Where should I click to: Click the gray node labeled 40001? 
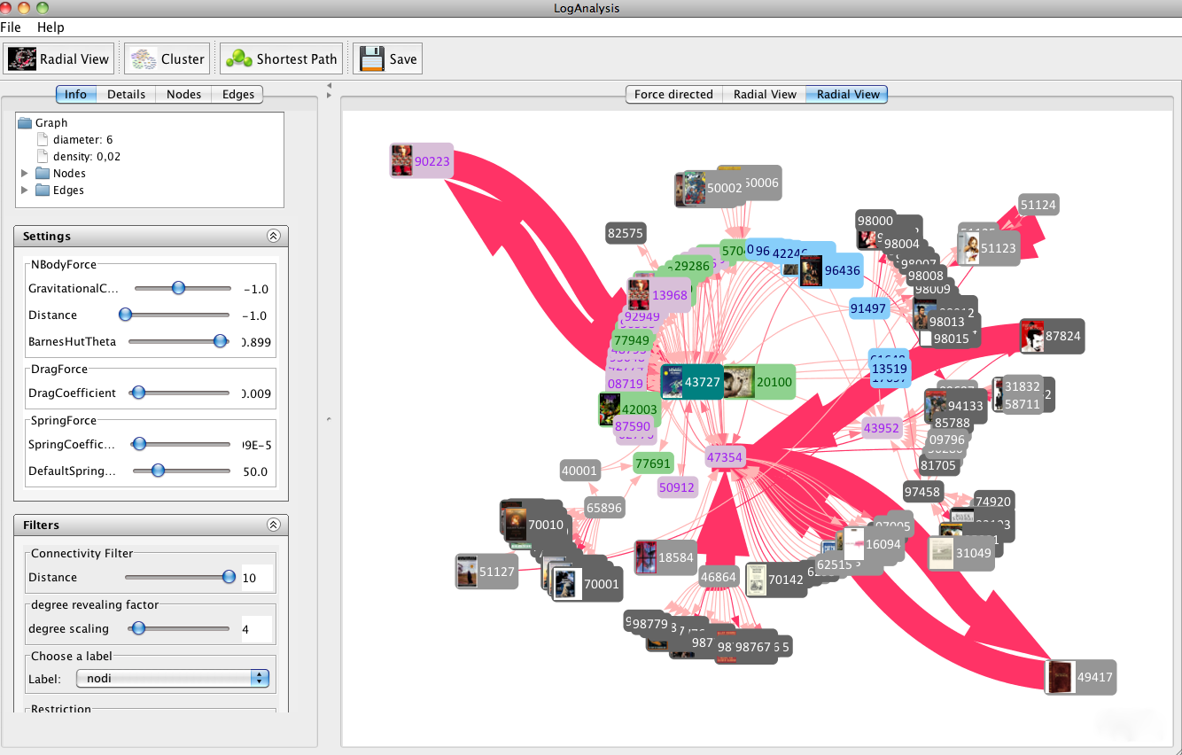[x=579, y=471]
